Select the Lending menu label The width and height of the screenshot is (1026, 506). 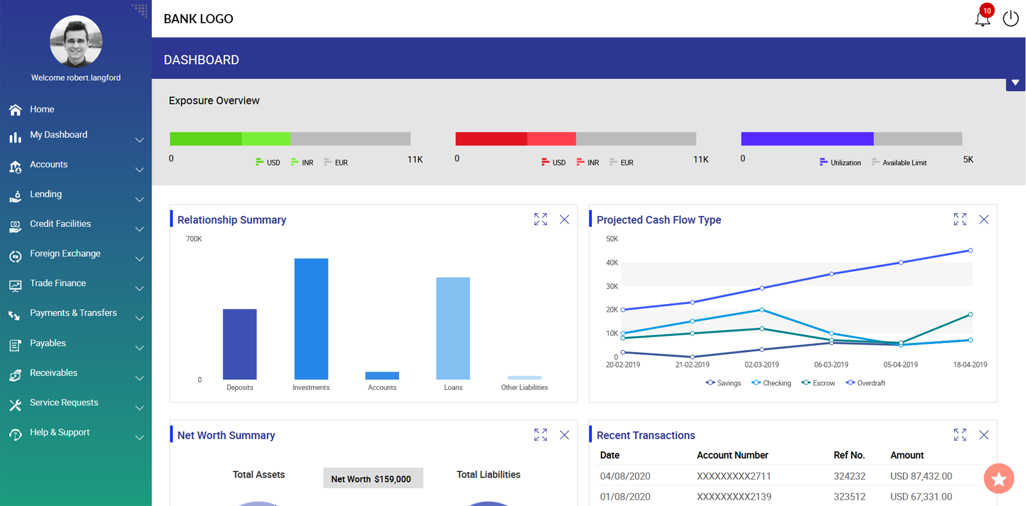(46, 194)
